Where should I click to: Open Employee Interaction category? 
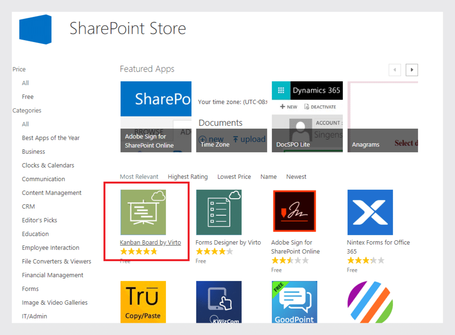pos(51,247)
